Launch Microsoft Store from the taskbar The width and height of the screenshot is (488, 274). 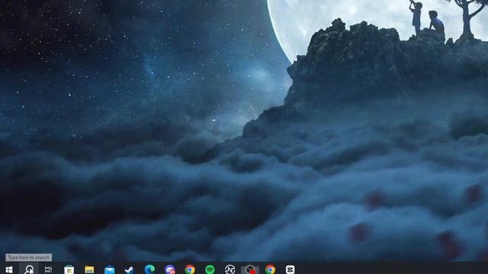(69, 269)
